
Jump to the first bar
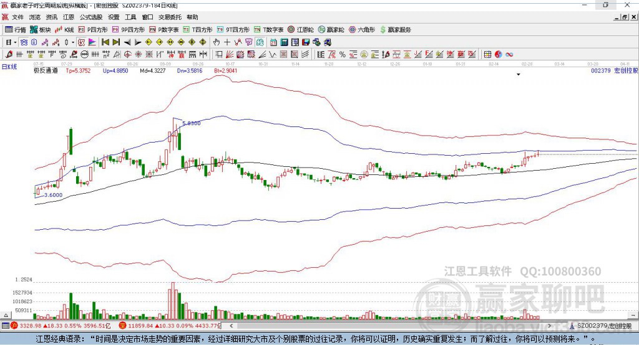[105, 42]
